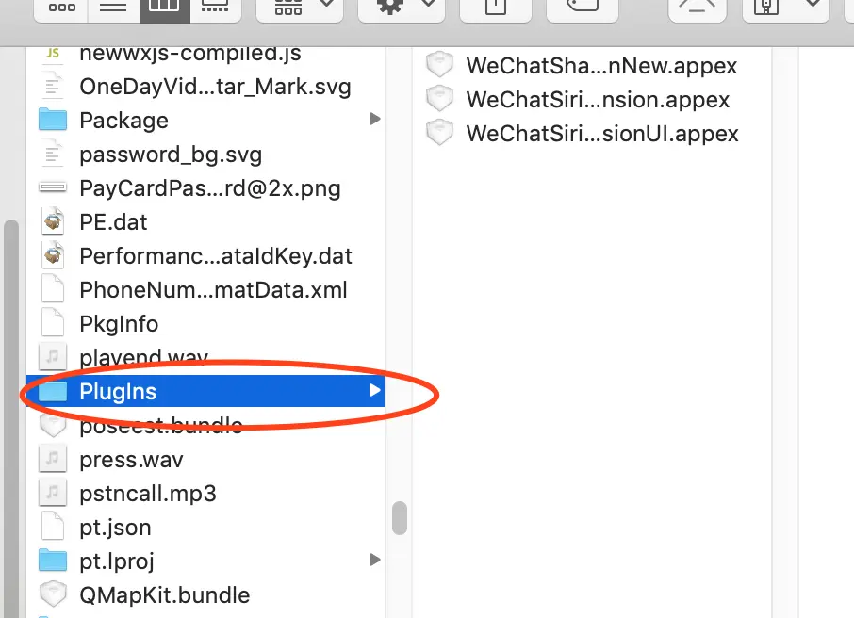Viewport: 854px width, 618px height.
Task: Click the Edit Tags toolbar button
Action: 583,8
